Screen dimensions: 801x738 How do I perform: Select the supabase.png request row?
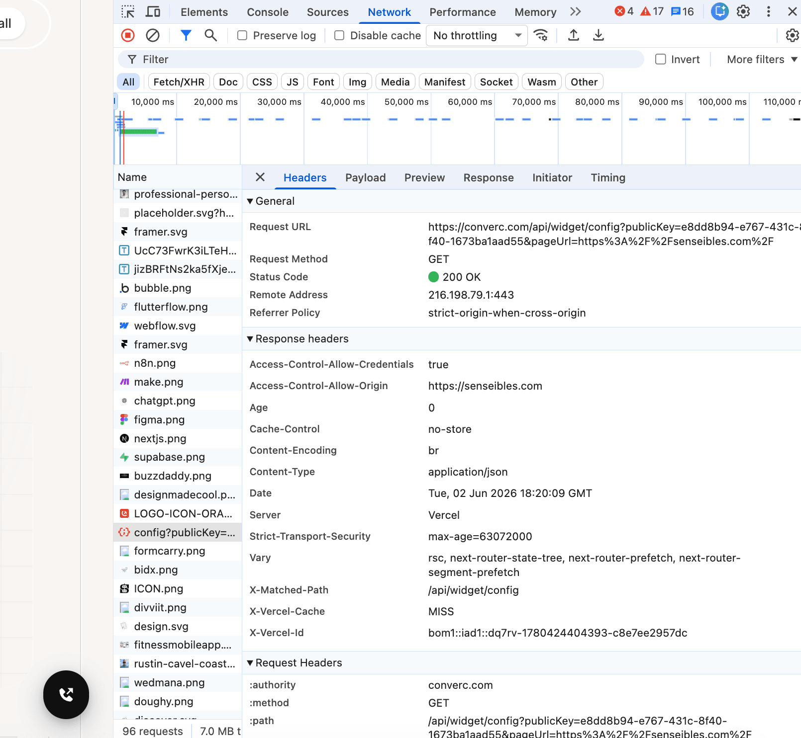pos(178,457)
